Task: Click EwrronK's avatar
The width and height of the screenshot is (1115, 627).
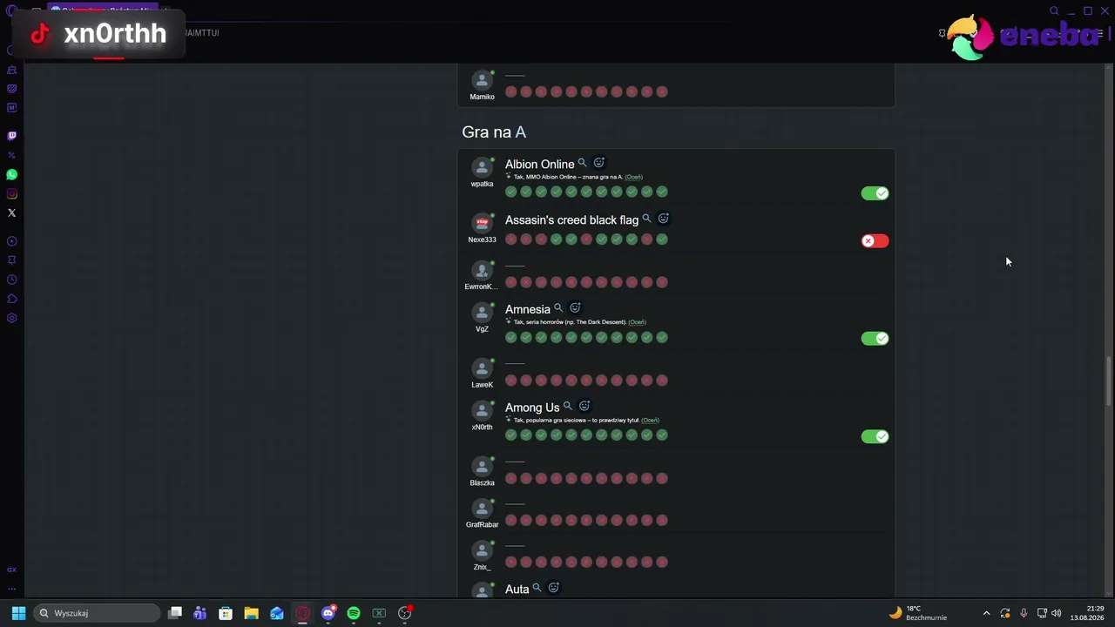Action: tap(482, 270)
